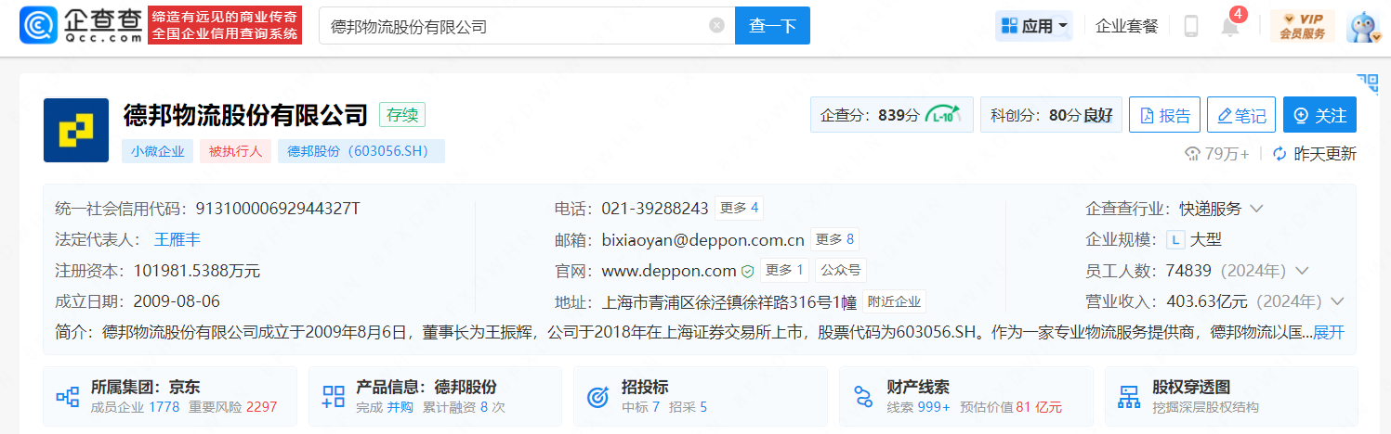Click legal representative 王雁丰 link
Viewport: 1391px width, 434px height.
point(177,239)
